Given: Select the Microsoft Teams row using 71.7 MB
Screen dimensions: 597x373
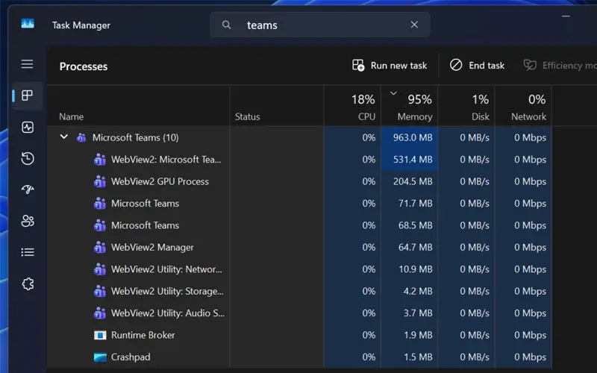Looking at the screenshot, I should coord(299,203).
